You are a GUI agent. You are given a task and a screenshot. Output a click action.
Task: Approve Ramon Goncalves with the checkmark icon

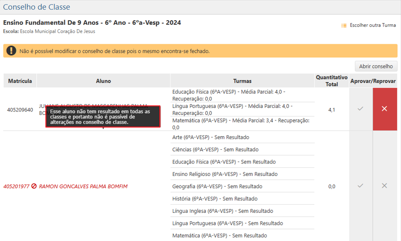pyautogui.click(x=360, y=186)
